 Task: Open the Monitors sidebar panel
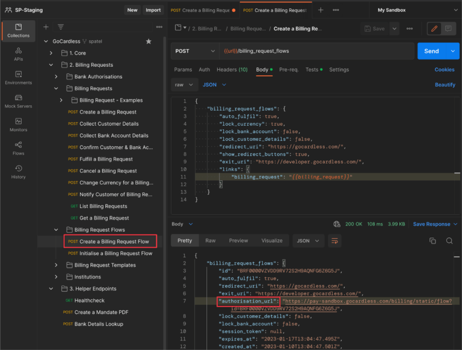pos(18,125)
